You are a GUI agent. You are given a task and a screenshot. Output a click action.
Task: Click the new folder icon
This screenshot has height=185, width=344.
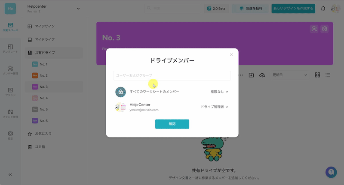[252, 75]
